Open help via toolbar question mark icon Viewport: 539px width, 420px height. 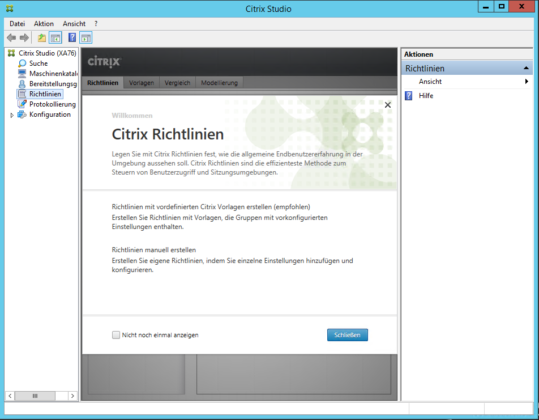coord(72,37)
